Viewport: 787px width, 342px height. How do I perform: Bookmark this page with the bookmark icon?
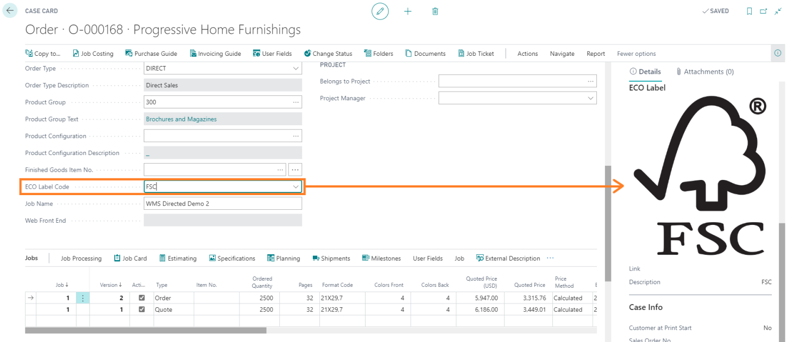click(x=750, y=11)
